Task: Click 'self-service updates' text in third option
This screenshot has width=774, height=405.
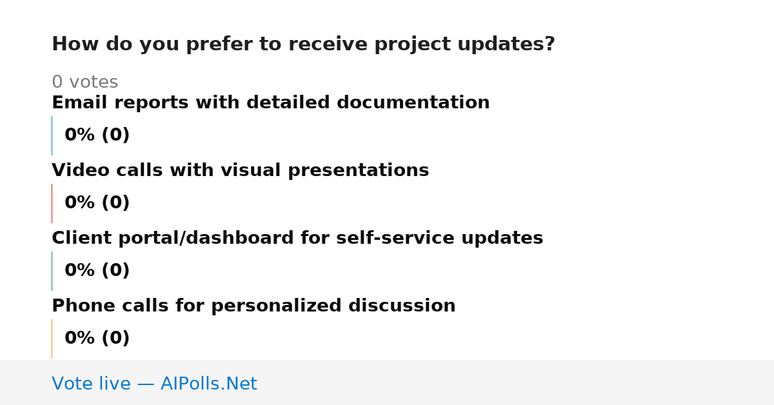Action: point(422,238)
